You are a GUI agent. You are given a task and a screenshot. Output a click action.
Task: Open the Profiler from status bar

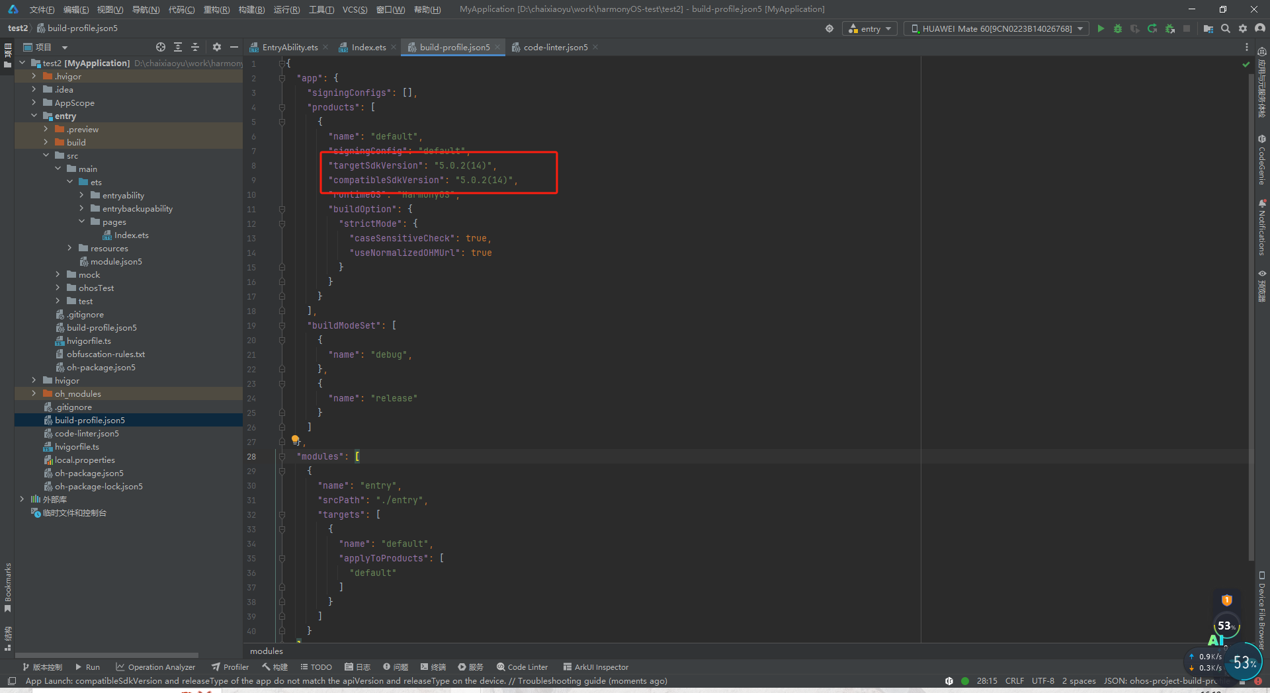(230, 667)
